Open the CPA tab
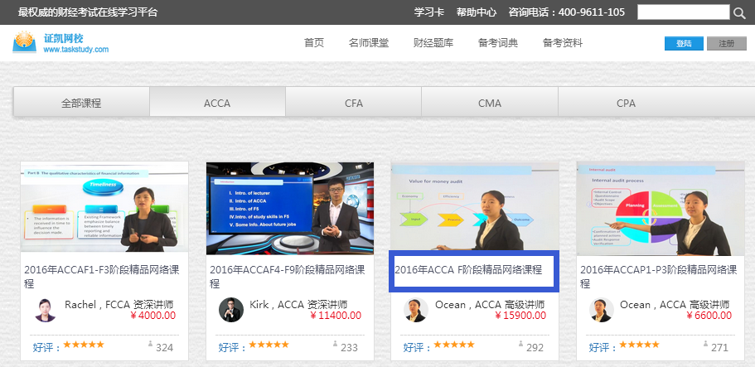 pos(626,103)
